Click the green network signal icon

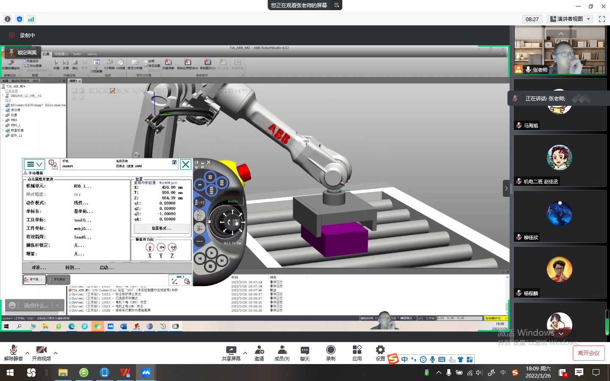point(31,19)
